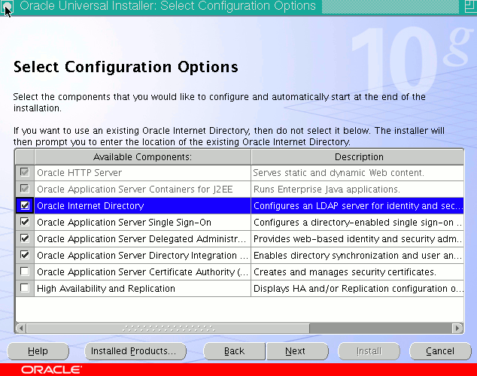The height and width of the screenshot is (376, 477).
Task: Select Oracle Application Server Certificate Authority text
Action: pos(142,271)
